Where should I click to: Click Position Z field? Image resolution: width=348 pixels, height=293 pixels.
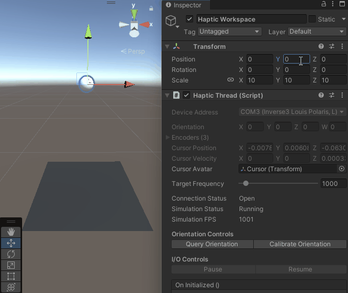coord(333,59)
